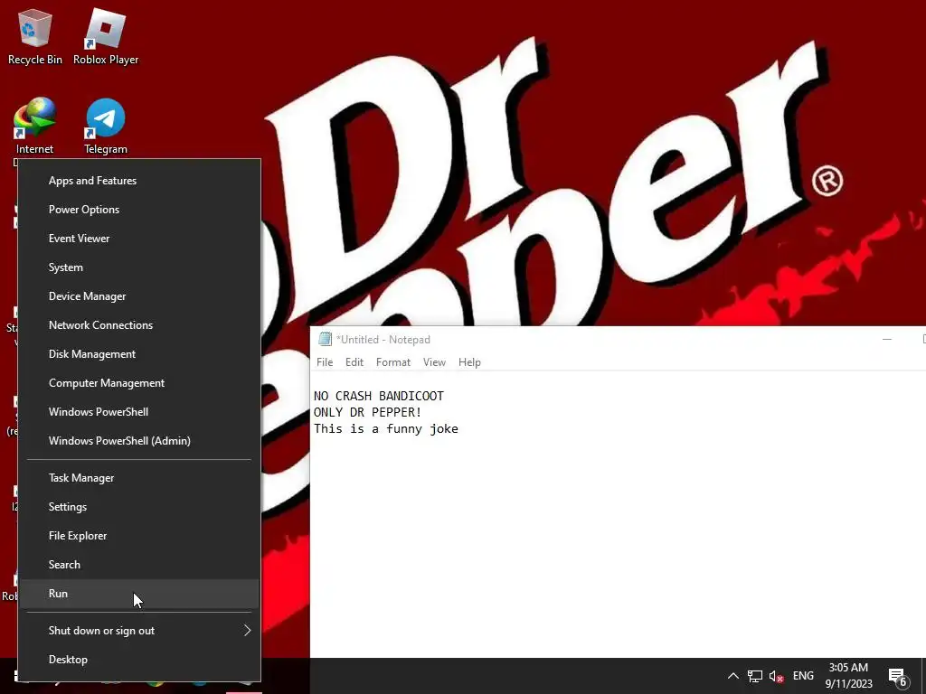
Task: Open File Explorer from the menu
Action: click(x=139, y=536)
